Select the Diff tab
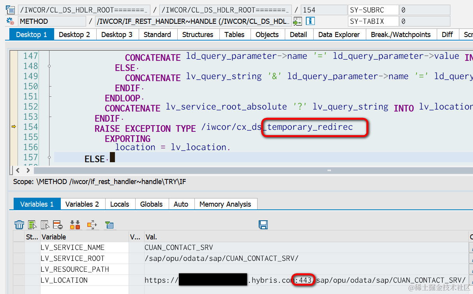Image resolution: width=473 pixels, height=294 pixels. [447, 34]
